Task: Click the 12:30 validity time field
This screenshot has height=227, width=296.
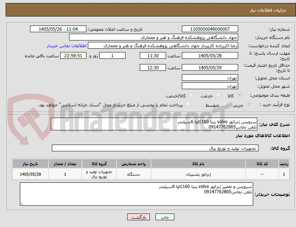Action: pos(153,67)
